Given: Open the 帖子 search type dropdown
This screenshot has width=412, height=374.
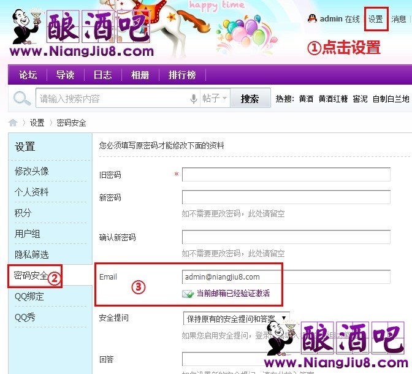Looking at the screenshot, I should pyautogui.click(x=215, y=98).
